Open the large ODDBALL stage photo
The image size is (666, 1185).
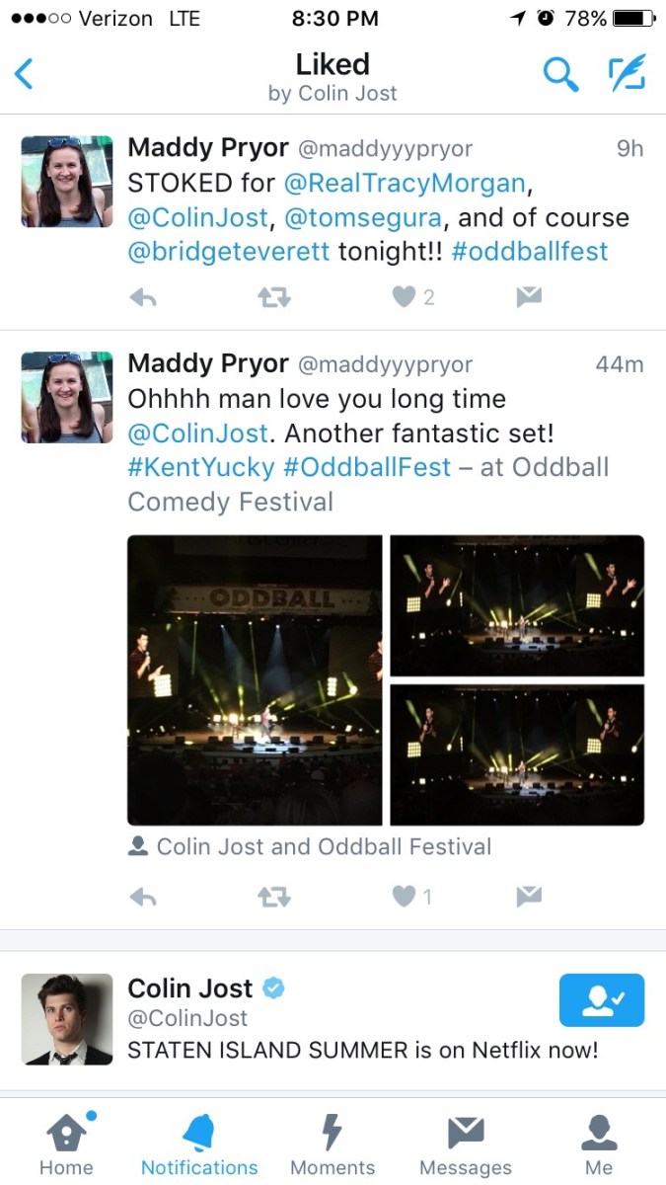255,679
